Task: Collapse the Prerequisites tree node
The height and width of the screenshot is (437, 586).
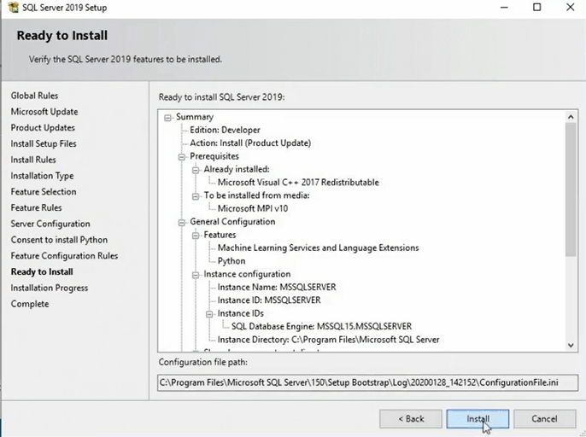Action: pyautogui.click(x=182, y=156)
